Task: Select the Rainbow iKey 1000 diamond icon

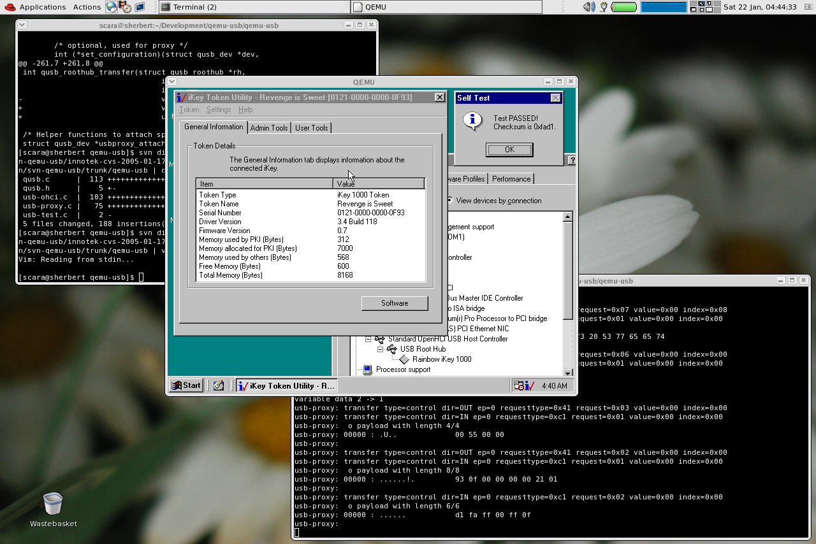Action: point(404,359)
